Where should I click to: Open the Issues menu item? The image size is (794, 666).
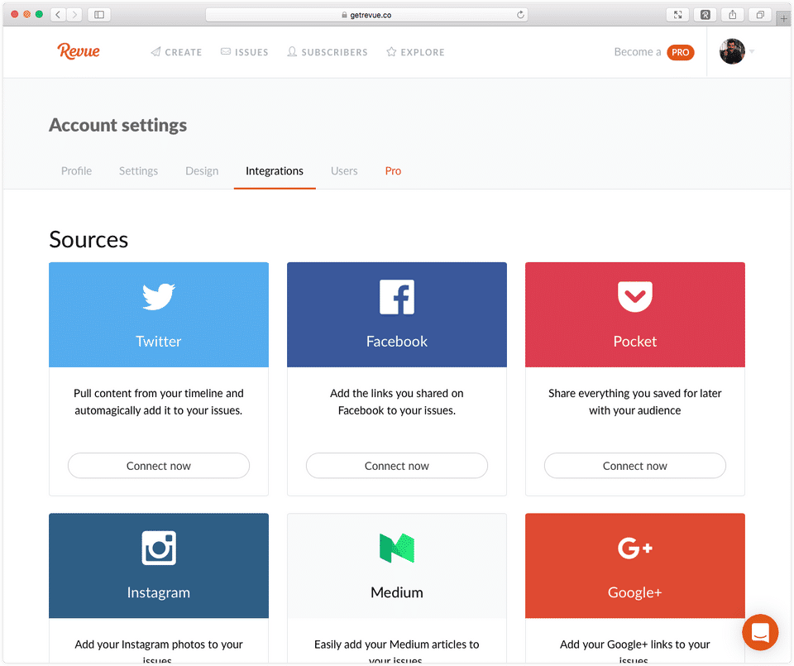pos(245,52)
